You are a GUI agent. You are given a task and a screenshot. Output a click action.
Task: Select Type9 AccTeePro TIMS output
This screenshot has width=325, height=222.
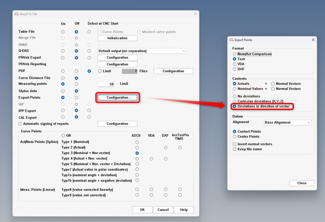(180, 195)
